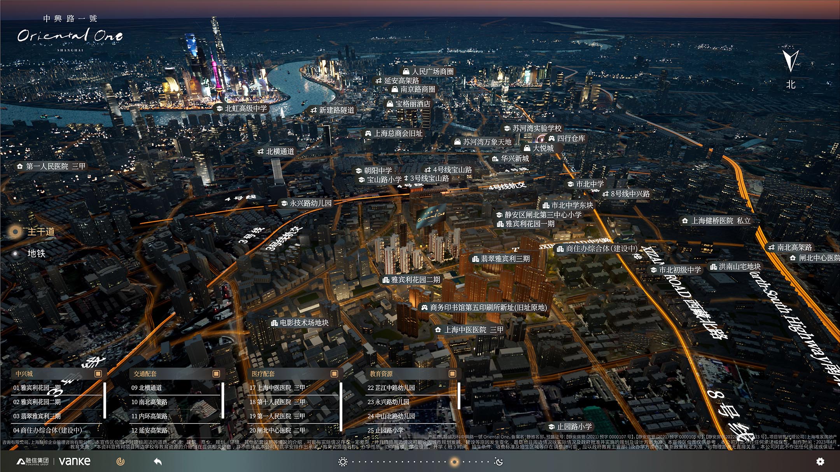Select 03 翡翠雅宾利三期 list row
Image resolution: width=840 pixels, height=472 pixels.
[57, 416]
